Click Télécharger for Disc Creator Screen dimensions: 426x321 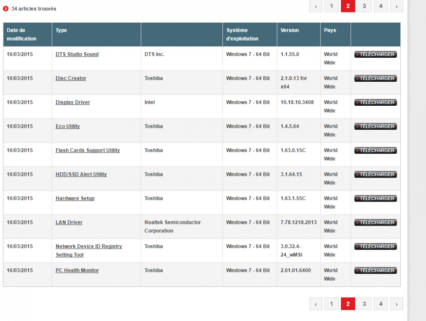point(376,78)
